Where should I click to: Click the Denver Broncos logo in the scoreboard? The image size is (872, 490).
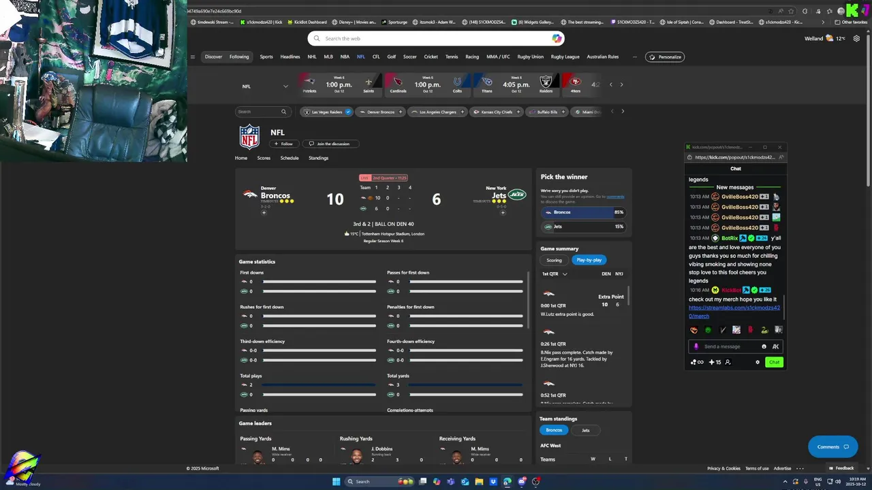point(251,194)
